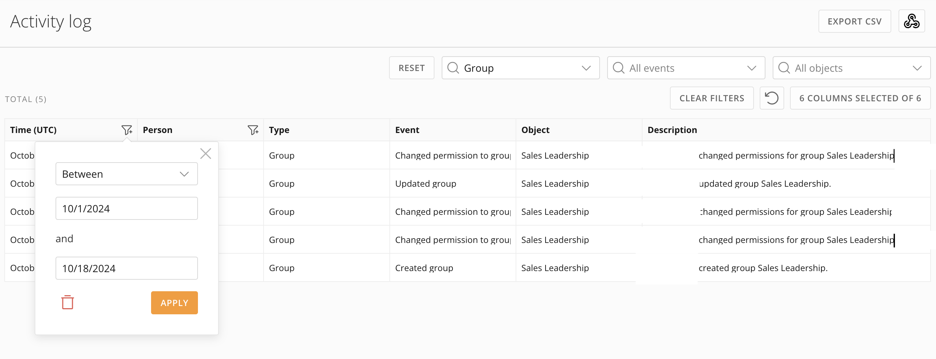Close the date filter popup with X
The width and height of the screenshot is (936, 359).
coord(205,154)
